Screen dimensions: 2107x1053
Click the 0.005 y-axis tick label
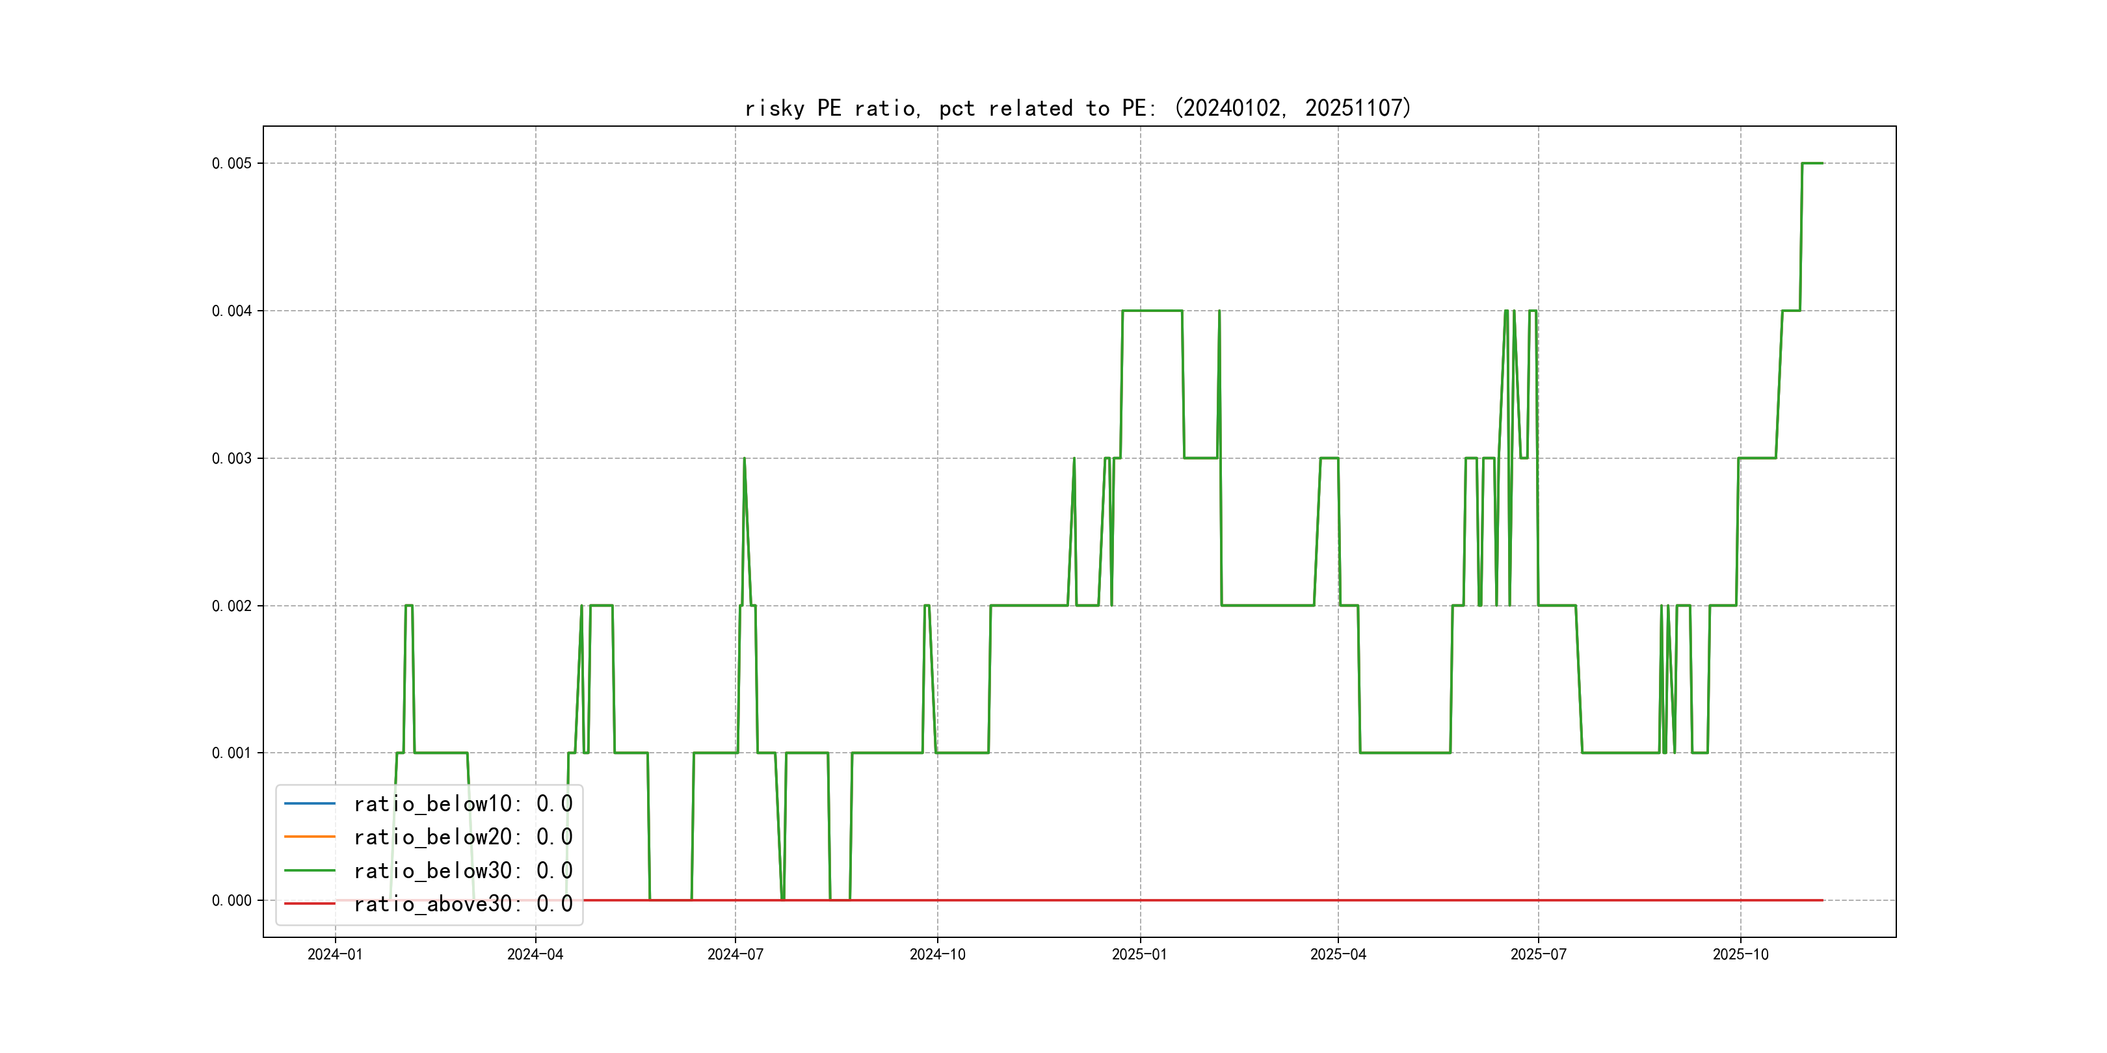coord(232,164)
